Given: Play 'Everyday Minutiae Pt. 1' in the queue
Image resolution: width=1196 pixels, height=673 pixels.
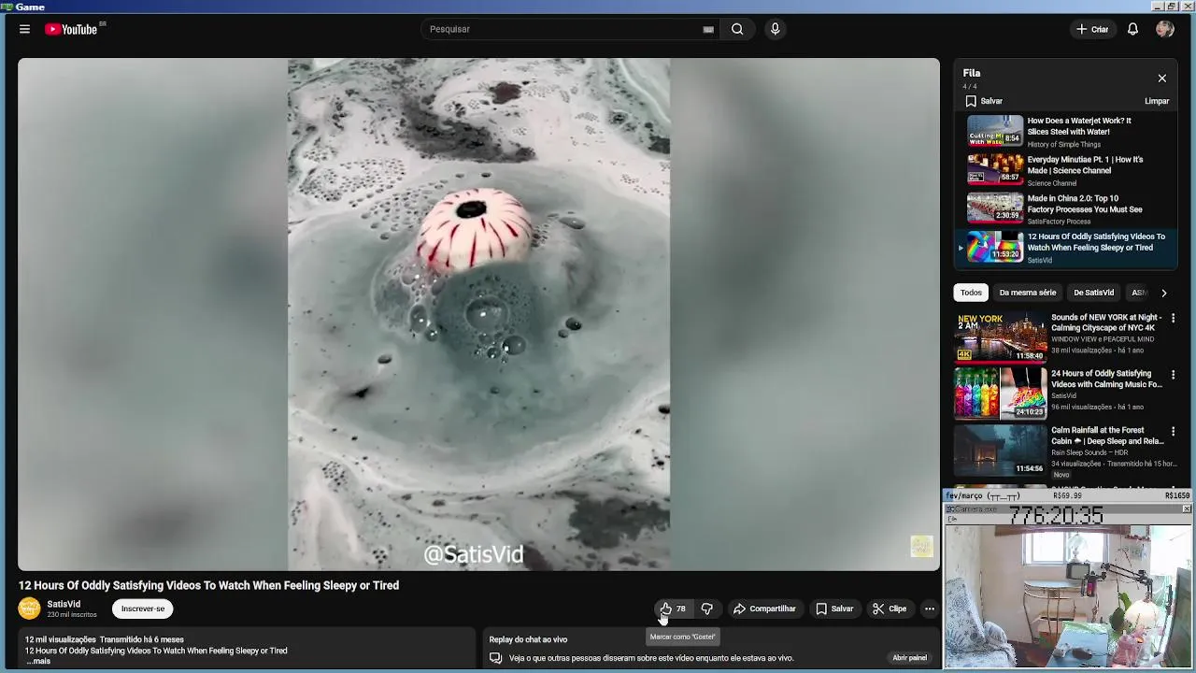Looking at the screenshot, I should click(1066, 170).
